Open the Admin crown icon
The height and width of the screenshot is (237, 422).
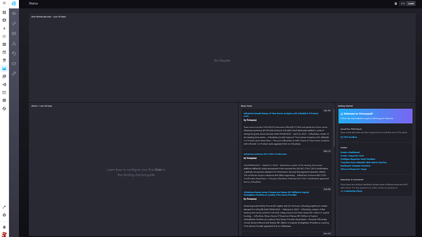click(14, 63)
